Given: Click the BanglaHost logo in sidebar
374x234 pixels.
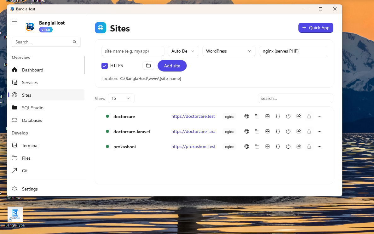Looking at the screenshot, I should pyautogui.click(x=30, y=26).
